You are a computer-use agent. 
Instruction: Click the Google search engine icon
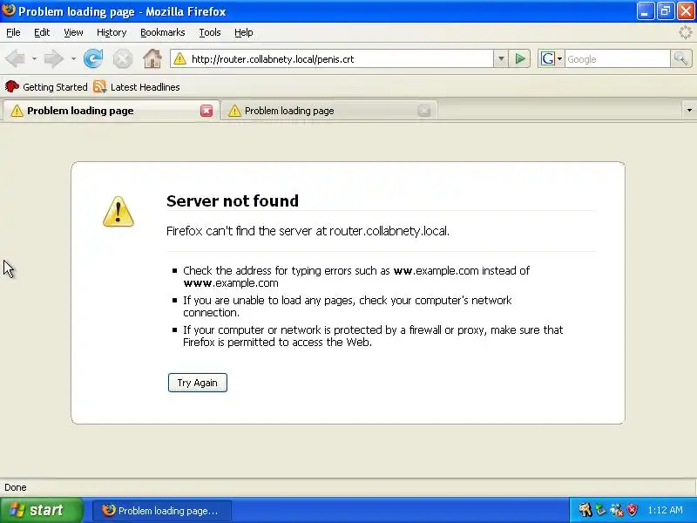[x=548, y=58]
